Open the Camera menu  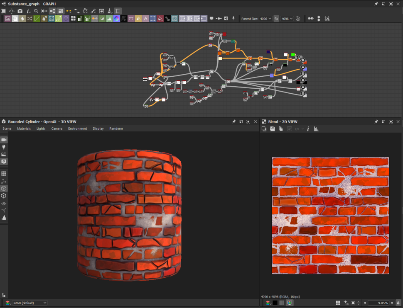coord(57,129)
